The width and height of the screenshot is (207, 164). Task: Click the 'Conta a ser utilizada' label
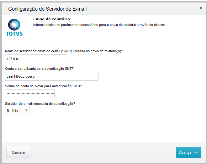(40, 68)
